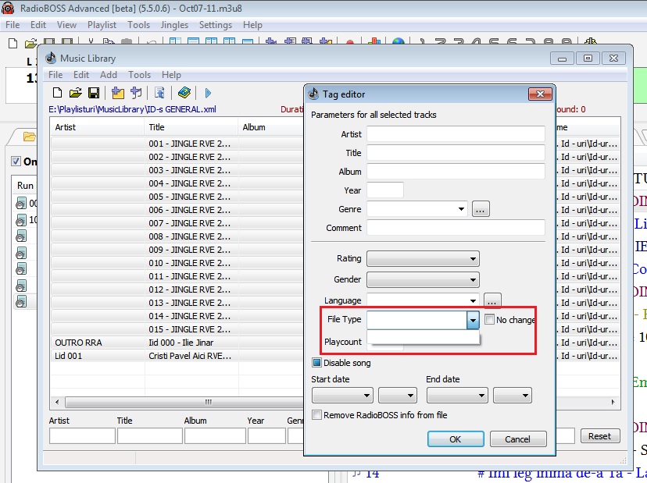The height and width of the screenshot is (483, 647).
Task: Open a library file via the folder icon
Action: [x=76, y=93]
